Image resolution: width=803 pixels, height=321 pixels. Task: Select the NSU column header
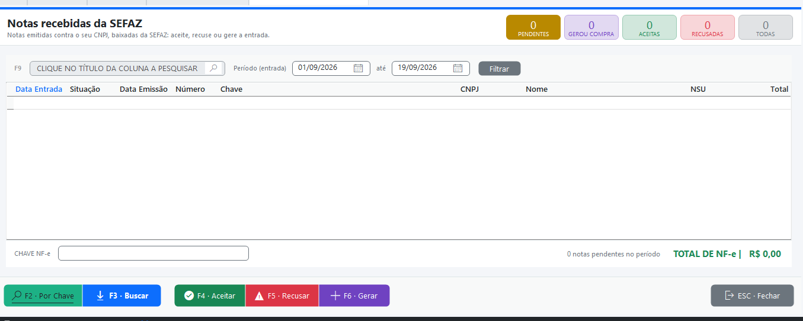click(698, 89)
